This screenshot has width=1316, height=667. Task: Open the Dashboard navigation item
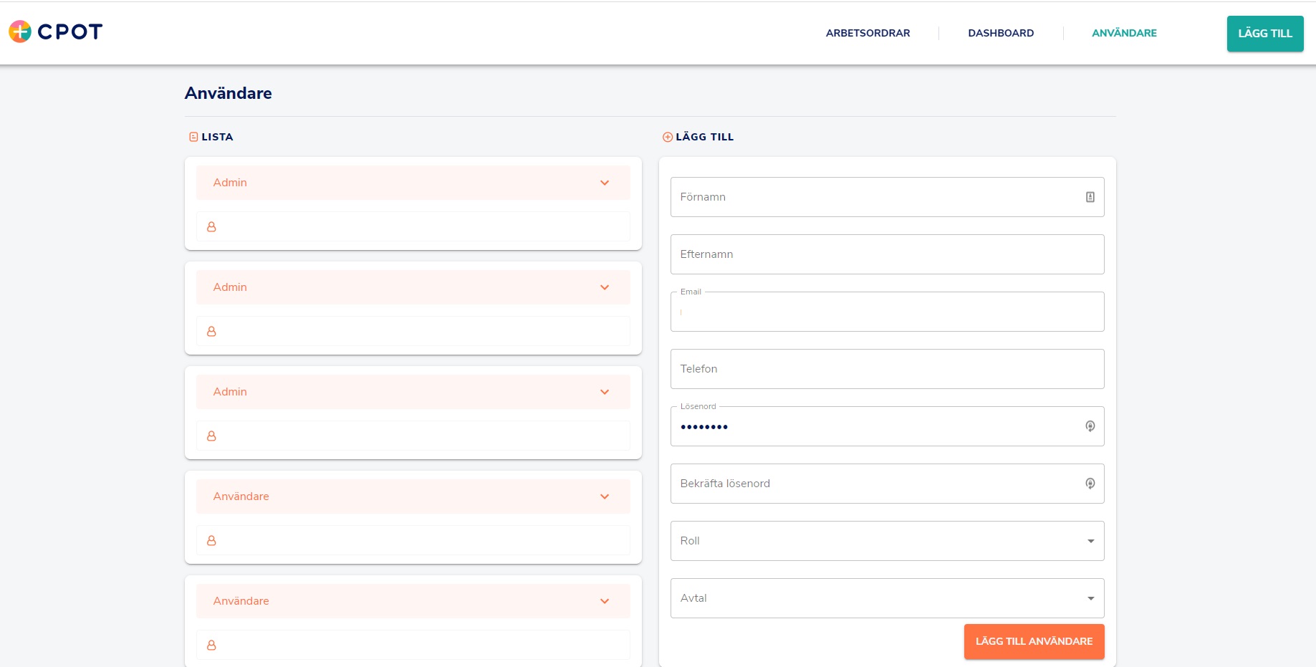(1000, 33)
